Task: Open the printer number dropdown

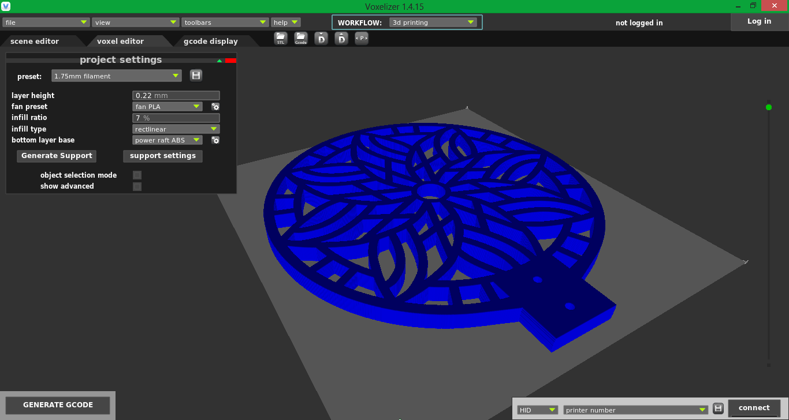Action: [636, 410]
